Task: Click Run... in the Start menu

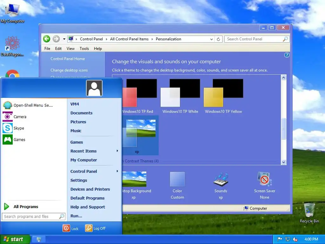Action: coord(76,216)
